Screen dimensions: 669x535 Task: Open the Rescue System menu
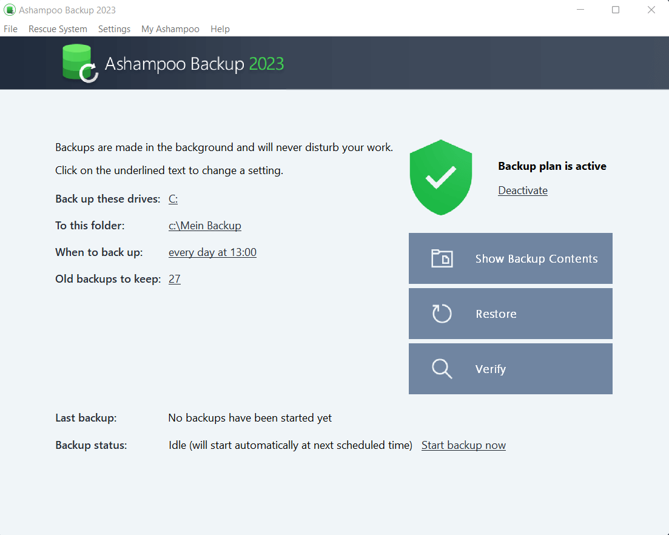[x=58, y=29]
